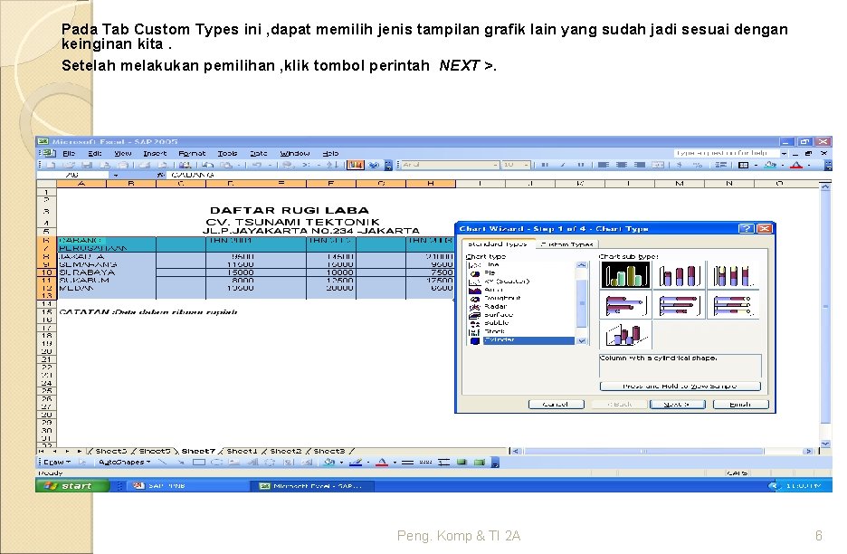Click the Drawing toolbar Font Color icon
This screenshot has width=847, height=554.
click(x=382, y=462)
